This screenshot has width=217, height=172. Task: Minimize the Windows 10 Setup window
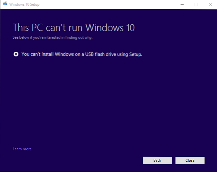182,4
